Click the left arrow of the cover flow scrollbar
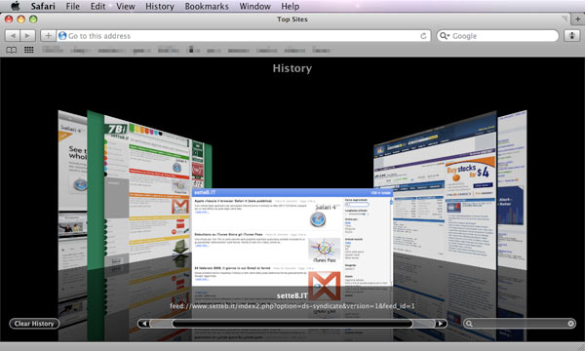Screen dimensions: 585x351 pos(144,324)
